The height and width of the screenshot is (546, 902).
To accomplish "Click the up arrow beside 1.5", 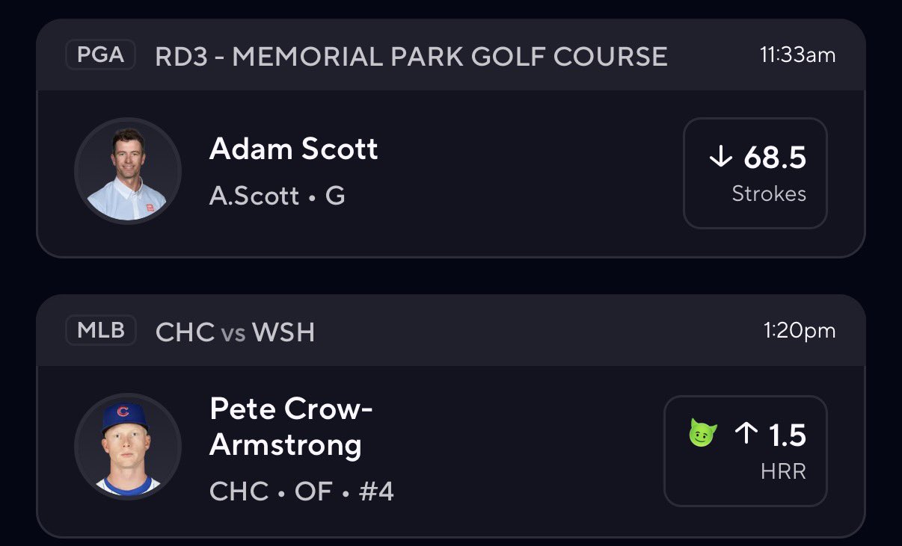I will (x=746, y=434).
